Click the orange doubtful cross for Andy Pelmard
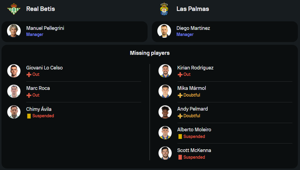The height and width of the screenshot is (170, 300). click(x=180, y=116)
